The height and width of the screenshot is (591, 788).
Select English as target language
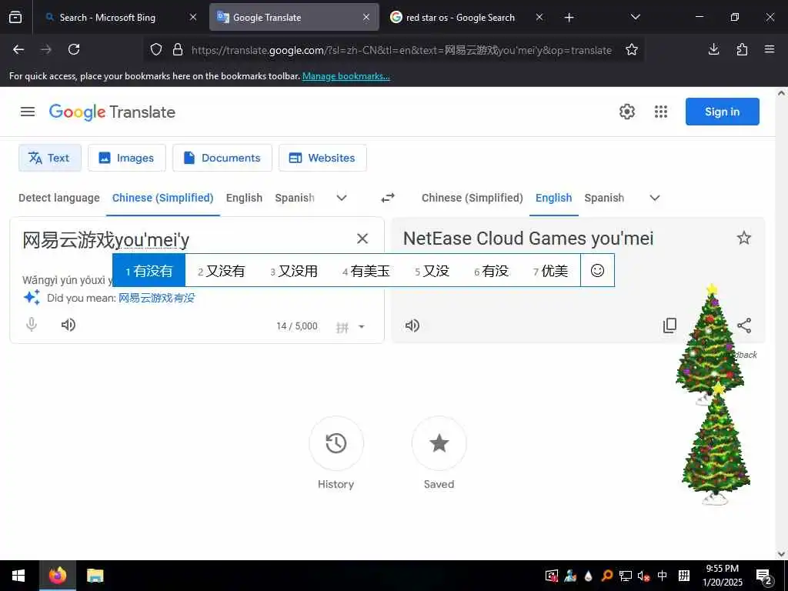[553, 198]
